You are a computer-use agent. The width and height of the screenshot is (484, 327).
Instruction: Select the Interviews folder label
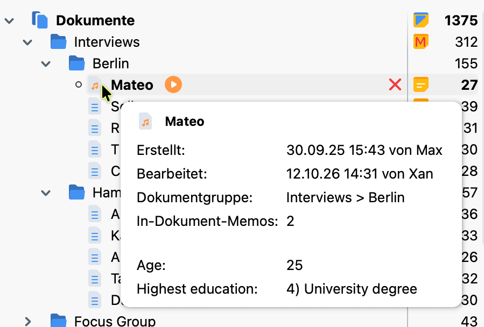point(107,42)
